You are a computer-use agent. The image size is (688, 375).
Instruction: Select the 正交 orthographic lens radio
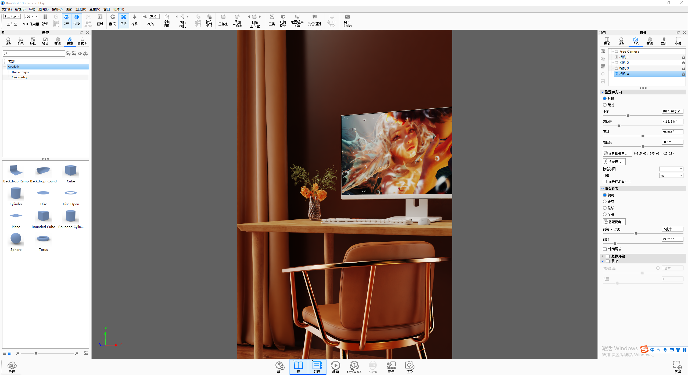click(605, 201)
